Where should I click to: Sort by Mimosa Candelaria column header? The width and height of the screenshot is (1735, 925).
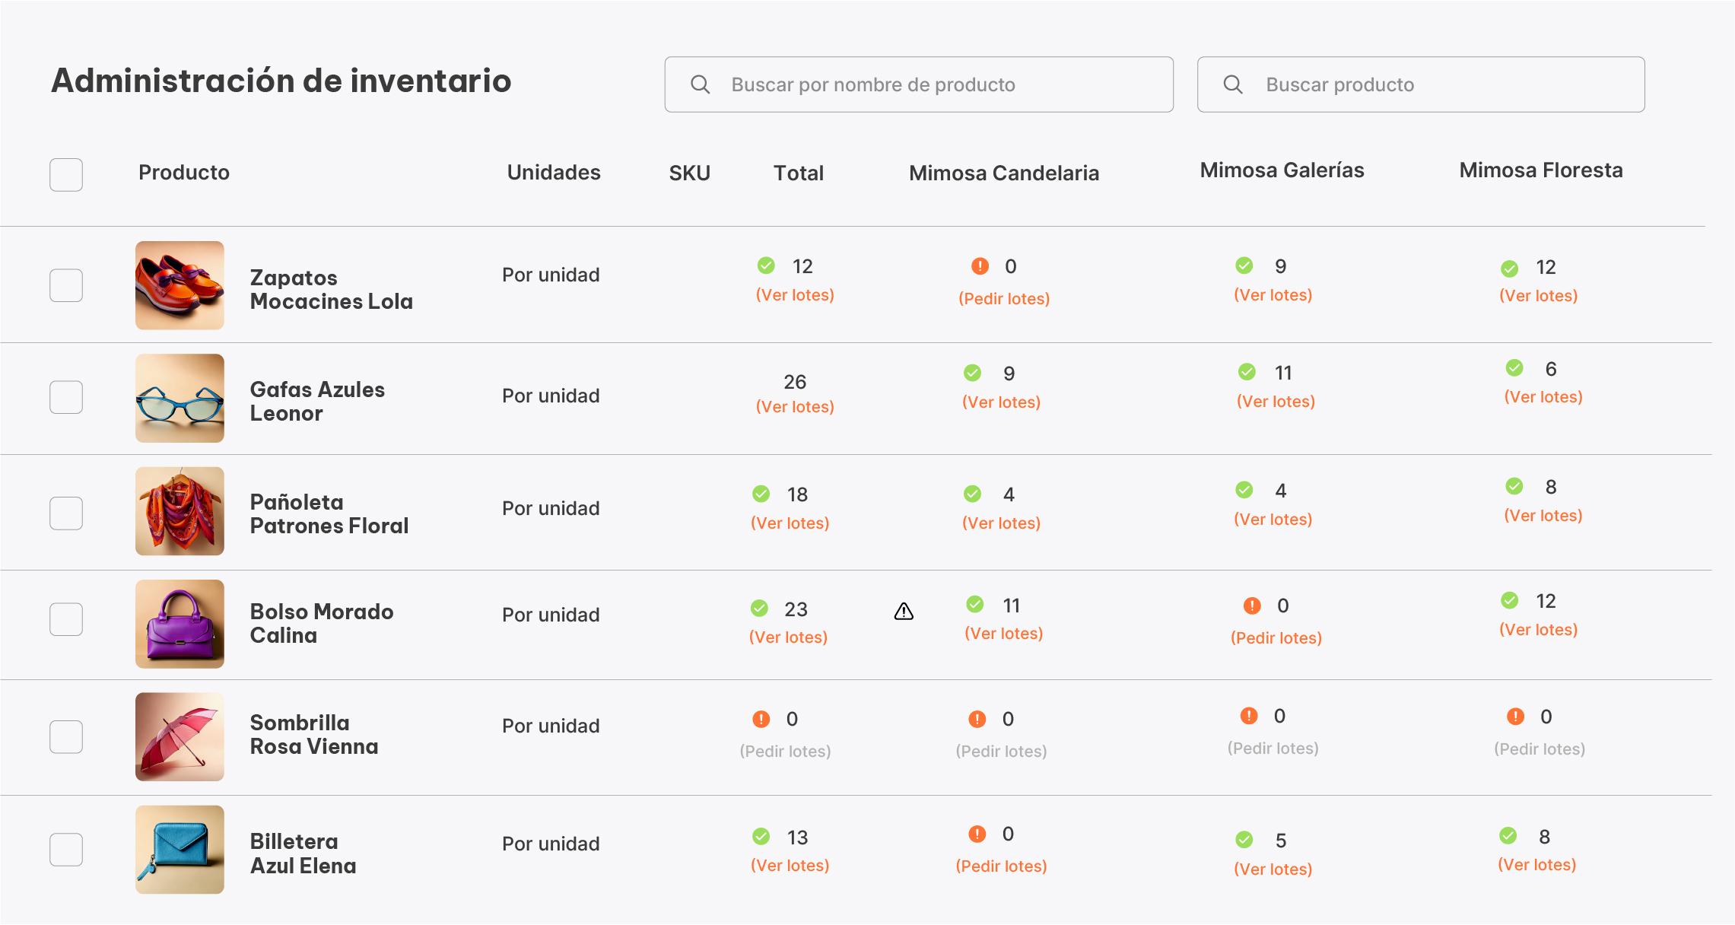(x=1003, y=173)
